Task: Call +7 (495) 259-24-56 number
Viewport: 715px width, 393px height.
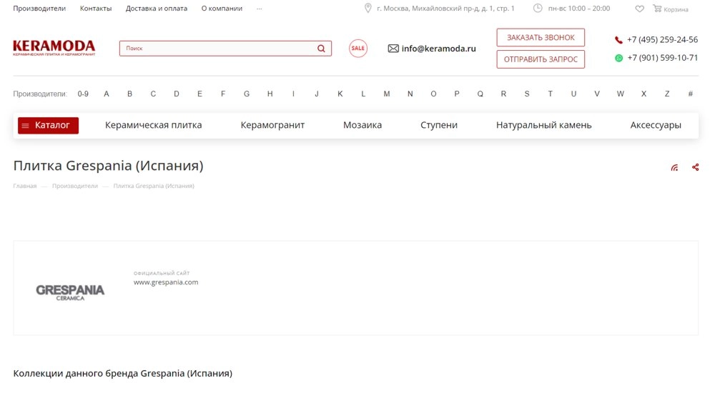Action: click(662, 40)
